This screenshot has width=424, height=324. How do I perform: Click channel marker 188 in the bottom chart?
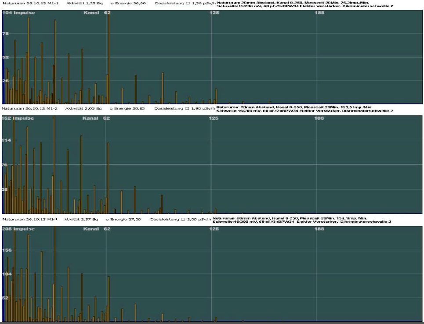coord(320,229)
